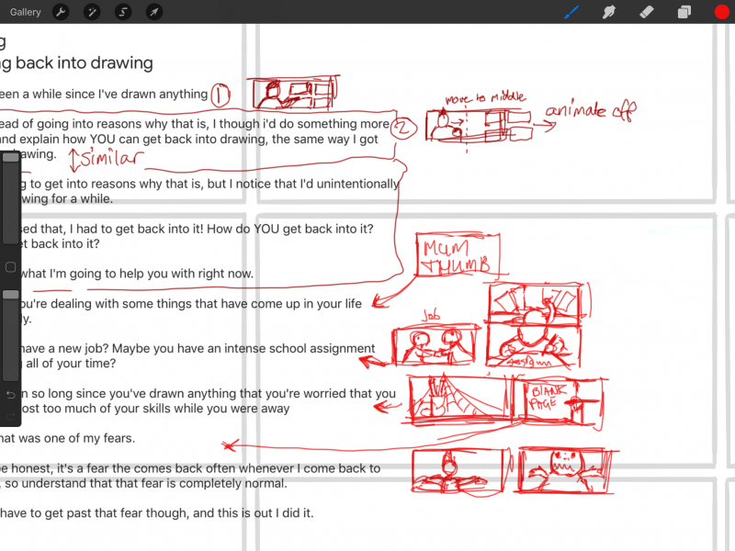735x551 pixels.
Task: Tap the red 'MUM THUMB' sketch box
Action: (x=458, y=255)
